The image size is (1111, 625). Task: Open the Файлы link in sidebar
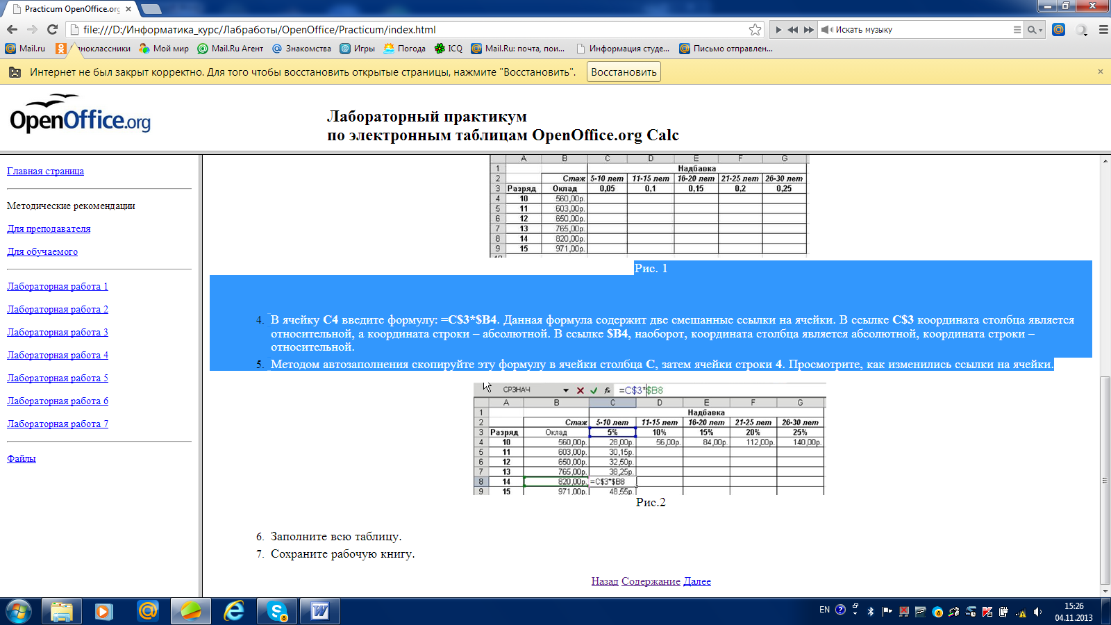[22, 458]
